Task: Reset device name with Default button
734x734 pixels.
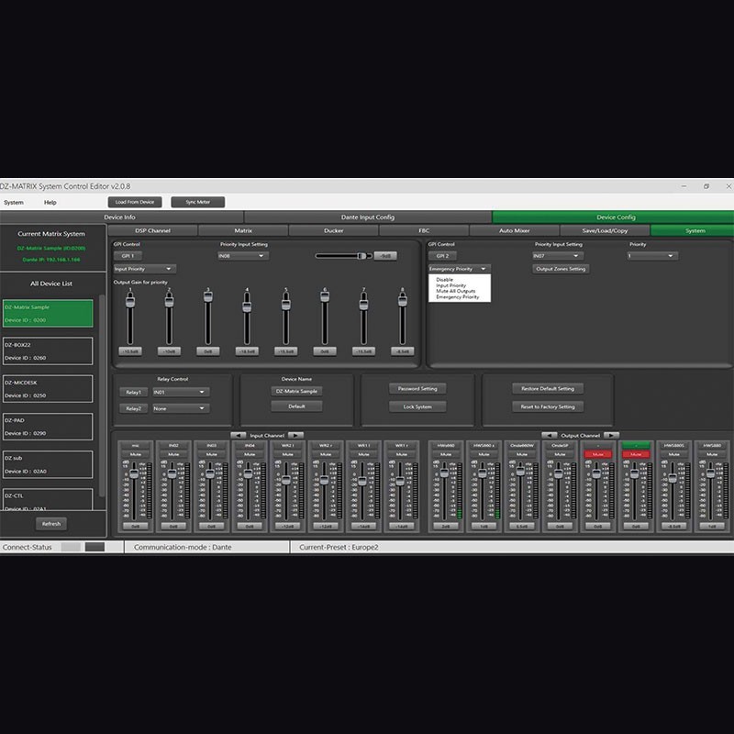Action: pos(296,406)
